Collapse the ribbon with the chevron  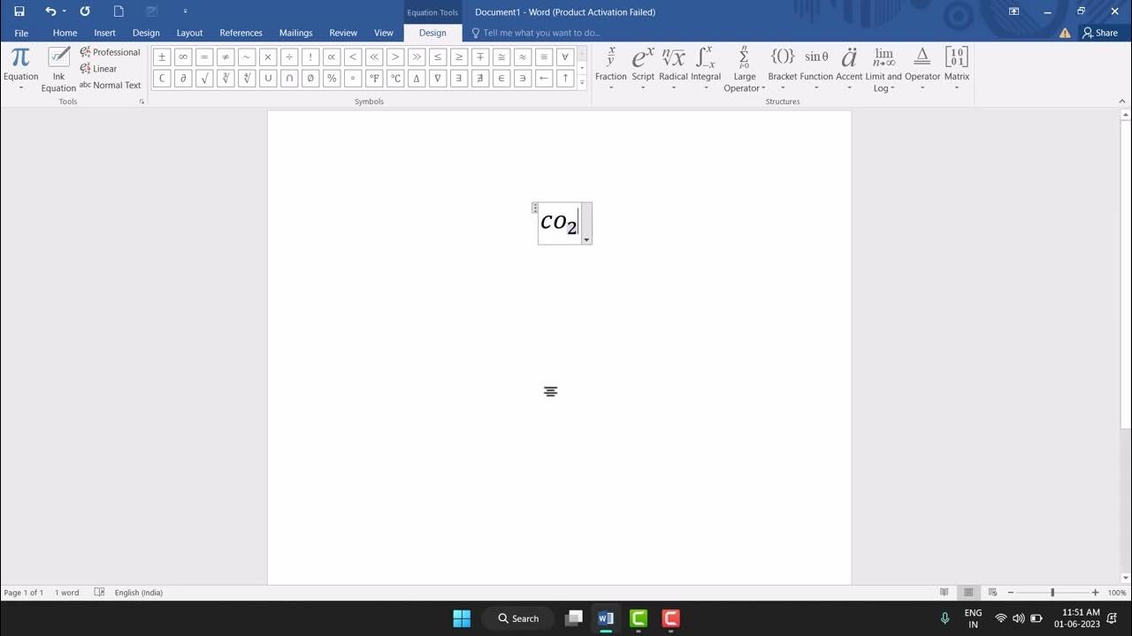point(1122,102)
